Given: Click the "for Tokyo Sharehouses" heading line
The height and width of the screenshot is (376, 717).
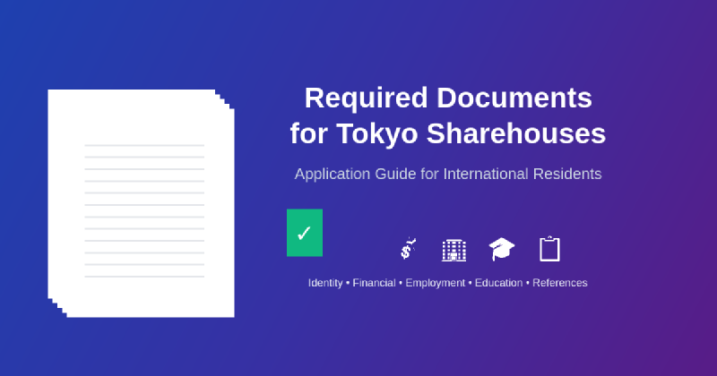Looking at the screenshot, I should pyautogui.click(x=448, y=133).
